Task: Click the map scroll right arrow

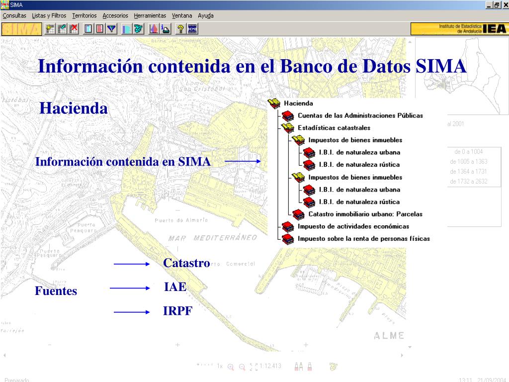Action: click(x=403, y=355)
